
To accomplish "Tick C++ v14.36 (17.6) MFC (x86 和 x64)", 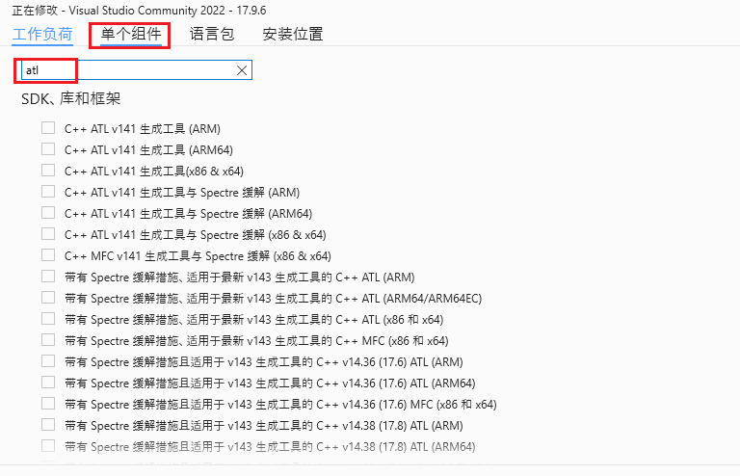I will click(x=48, y=404).
